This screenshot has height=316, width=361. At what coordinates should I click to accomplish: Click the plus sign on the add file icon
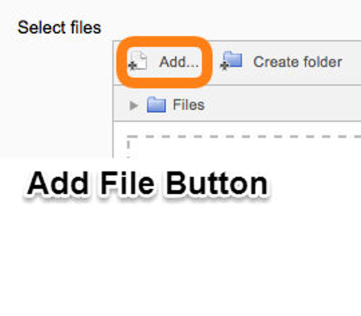tap(132, 66)
